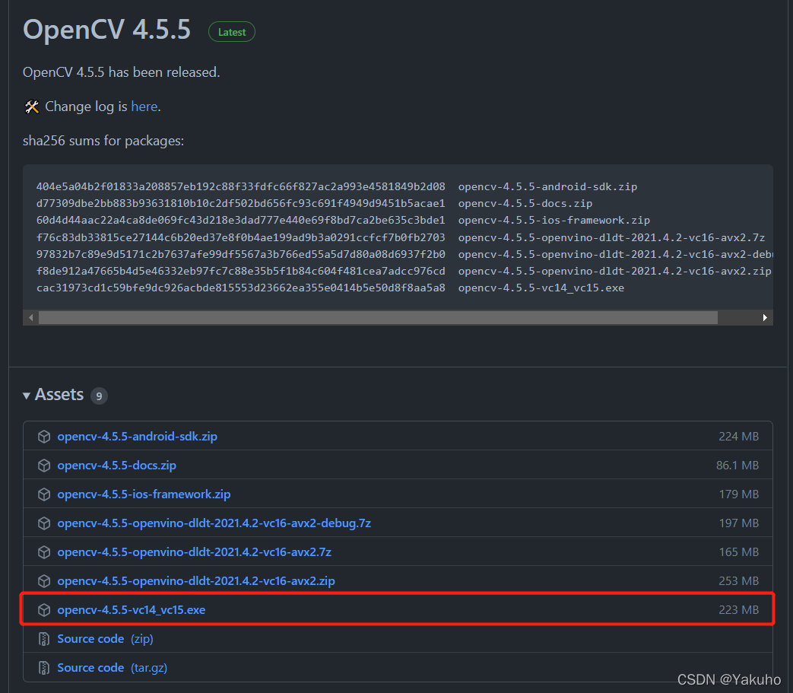The width and height of the screenshot is (793, 693).
Task: Click the package icon beside the openvino avx2.7z asset
Action: (44, 552)
